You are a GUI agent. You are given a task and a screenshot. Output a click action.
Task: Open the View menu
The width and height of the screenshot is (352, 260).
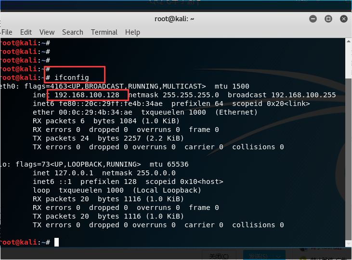click(x=47, y=32)
